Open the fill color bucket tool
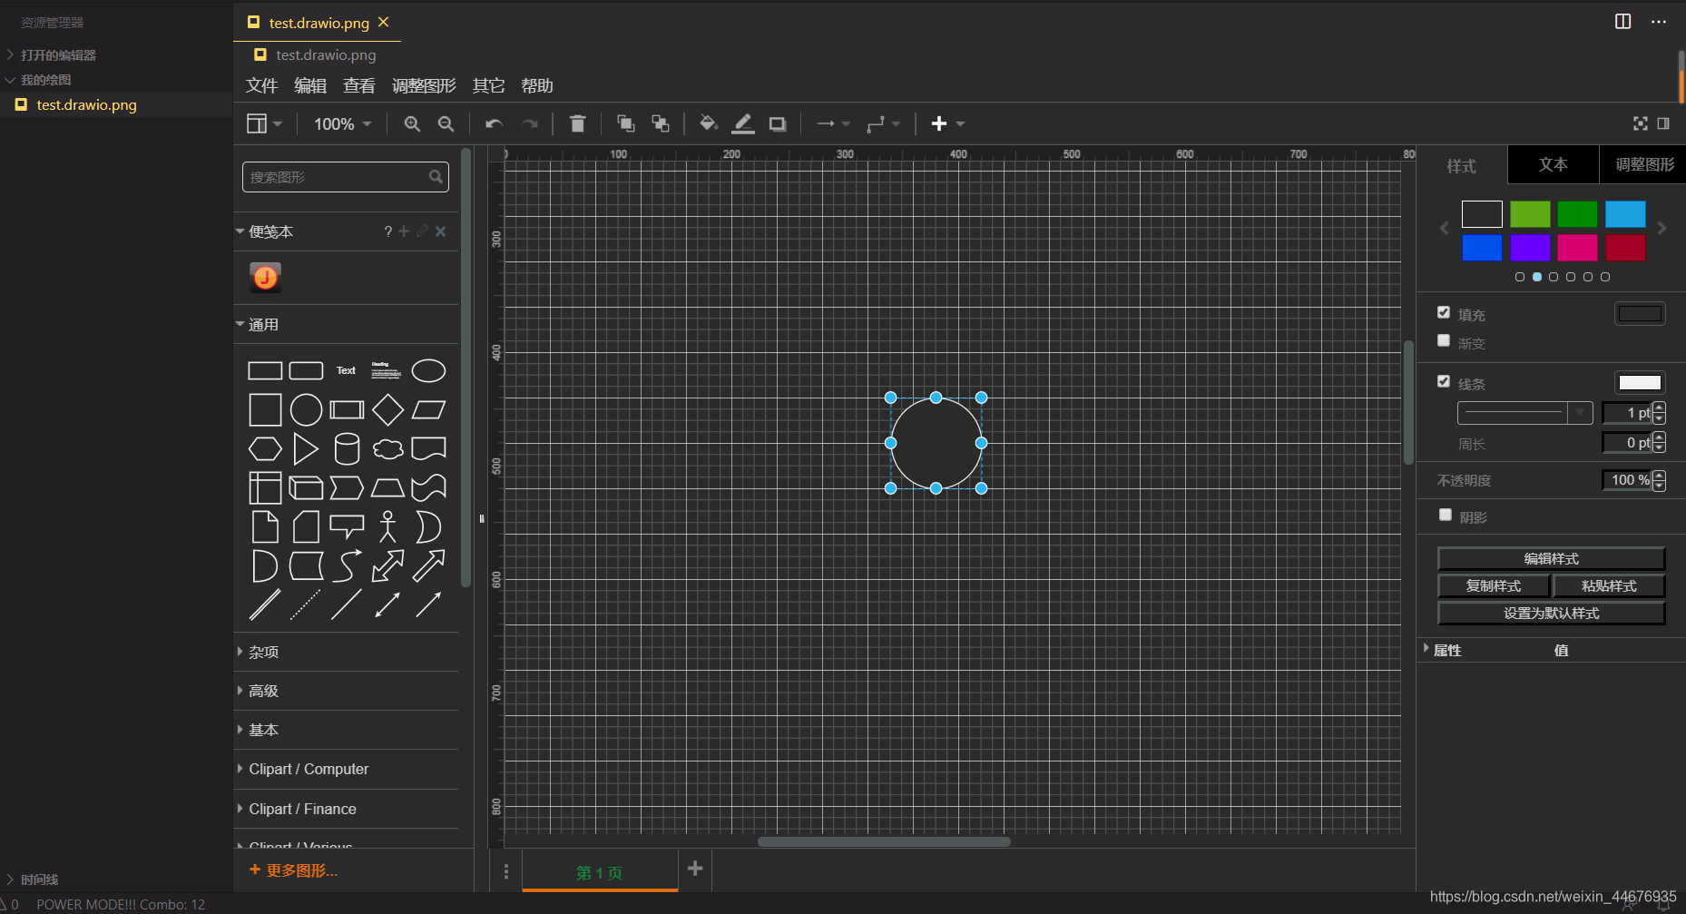Viewport: 1686px width, 914px height. [x=709, y=123]
